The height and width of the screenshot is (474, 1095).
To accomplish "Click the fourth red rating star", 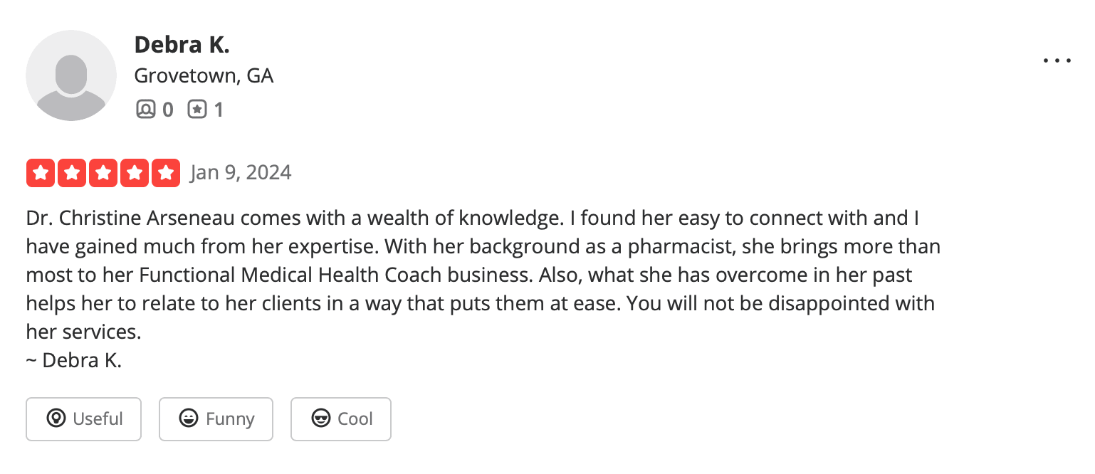I will pyautogui.click(x=135, y=173).
